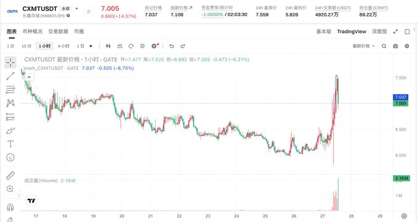Toggle the layout square icon
Image resolution: width=418 pixels, height=222 pixels.
[x=407, y=32]
